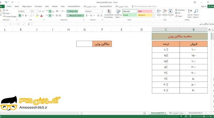Viewport: 214px width, 118px height.
Task: Click Sign in link
Action: (x=204, y=6)
